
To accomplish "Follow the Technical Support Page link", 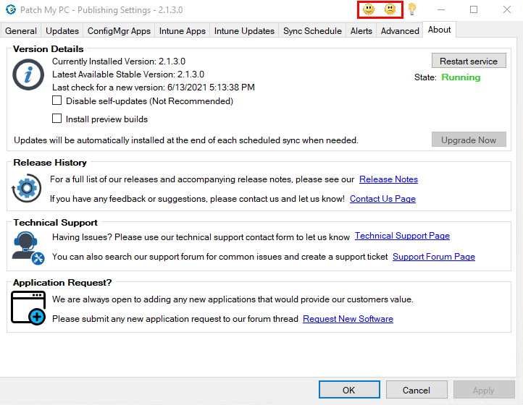I will 402,236.
